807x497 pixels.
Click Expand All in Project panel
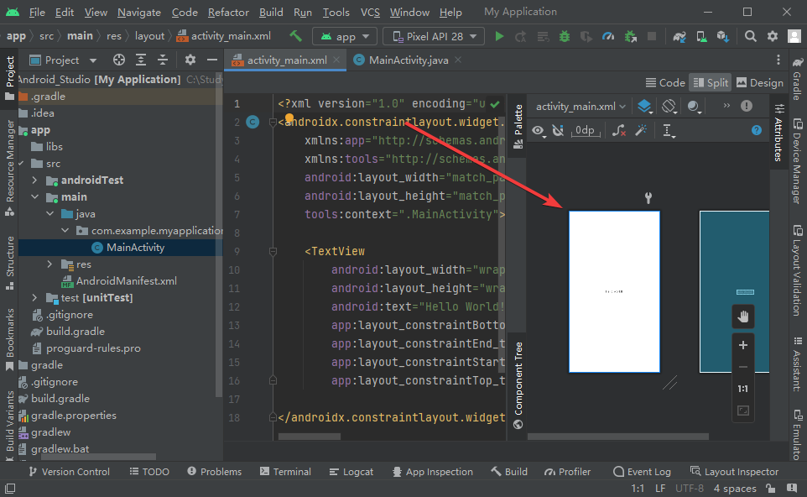click(141, 60)
